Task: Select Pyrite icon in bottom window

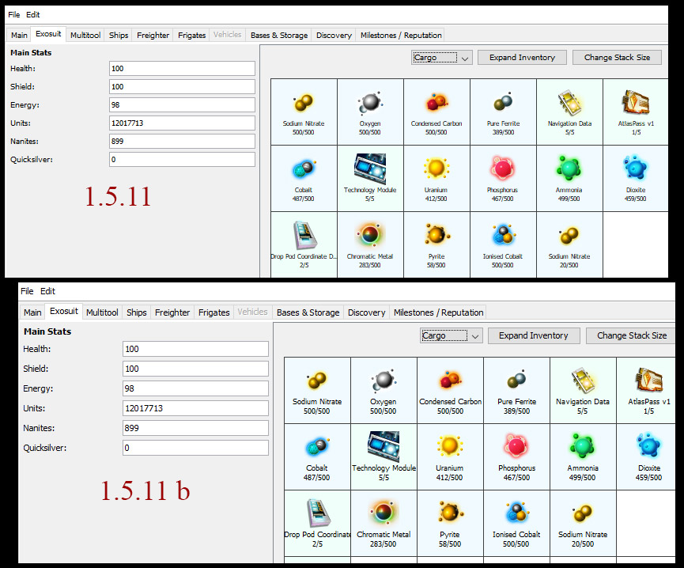Action: (450, 513)
